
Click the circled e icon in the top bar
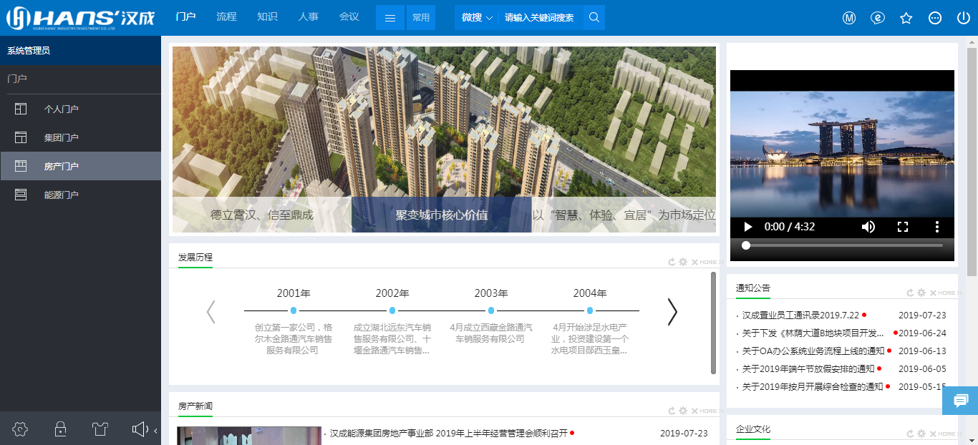[x=878, y=18]
